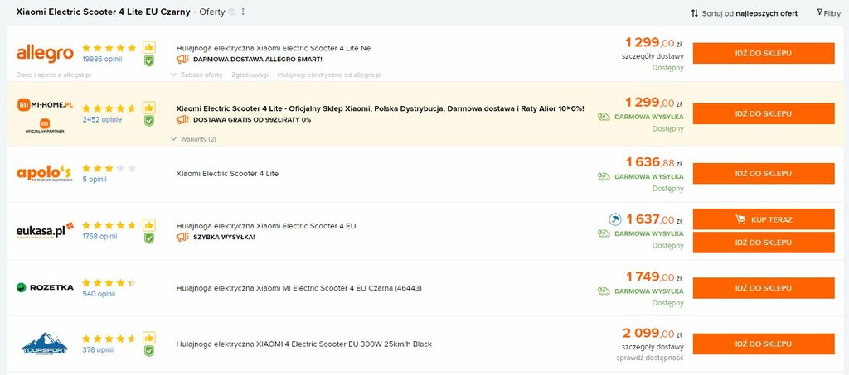
Task: Click Dane i opinie o allegro.pl link
Action: [54, 75]
